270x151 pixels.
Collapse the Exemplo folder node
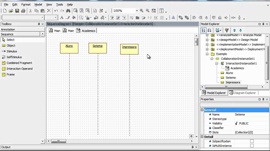click(x=207, y=54)
